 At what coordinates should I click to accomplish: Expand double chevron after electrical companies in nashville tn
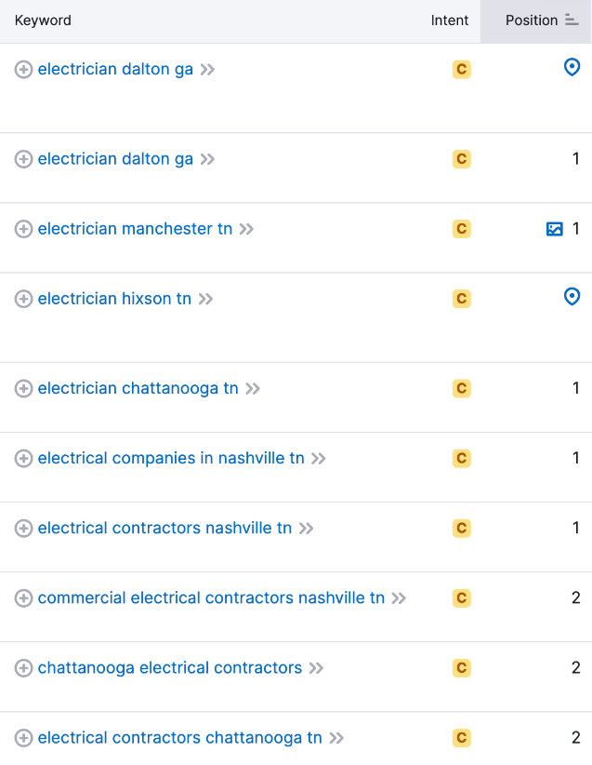pyautogui.click(x=318, y=459)
